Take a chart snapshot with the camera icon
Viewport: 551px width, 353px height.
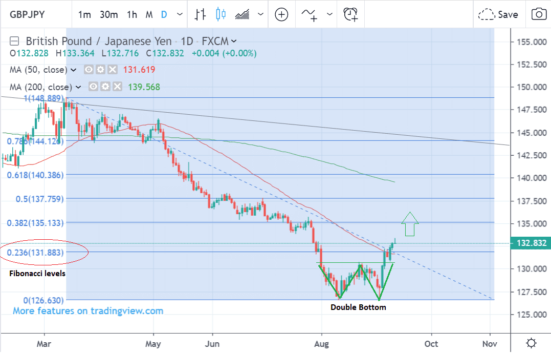coord(539,14)
